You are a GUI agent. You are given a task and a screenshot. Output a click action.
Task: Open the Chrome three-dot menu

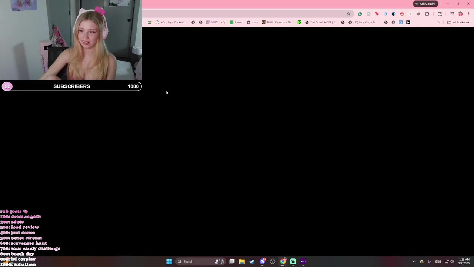tap(469, 14)
